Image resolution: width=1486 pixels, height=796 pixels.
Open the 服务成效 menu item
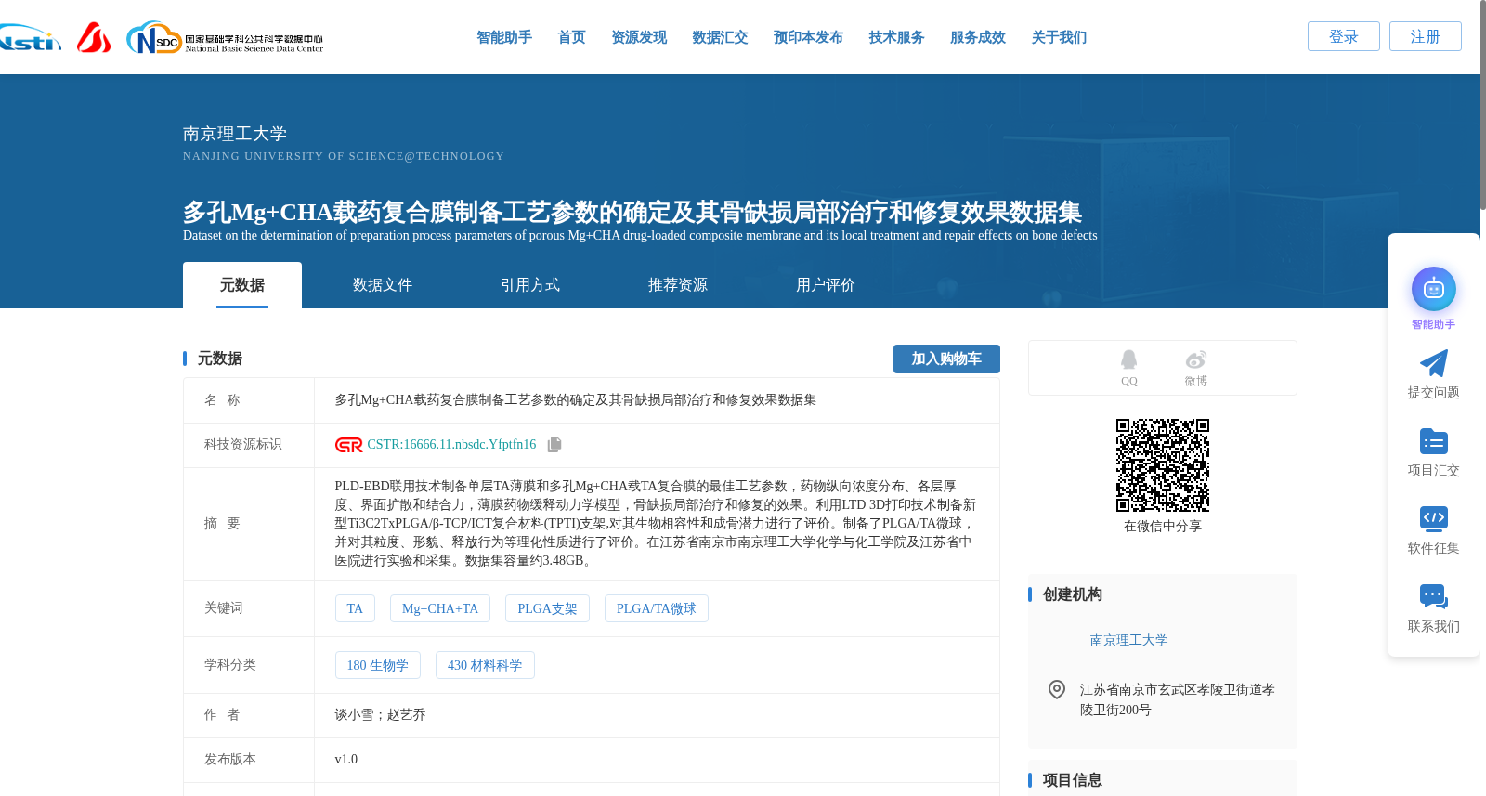[978, 37]
